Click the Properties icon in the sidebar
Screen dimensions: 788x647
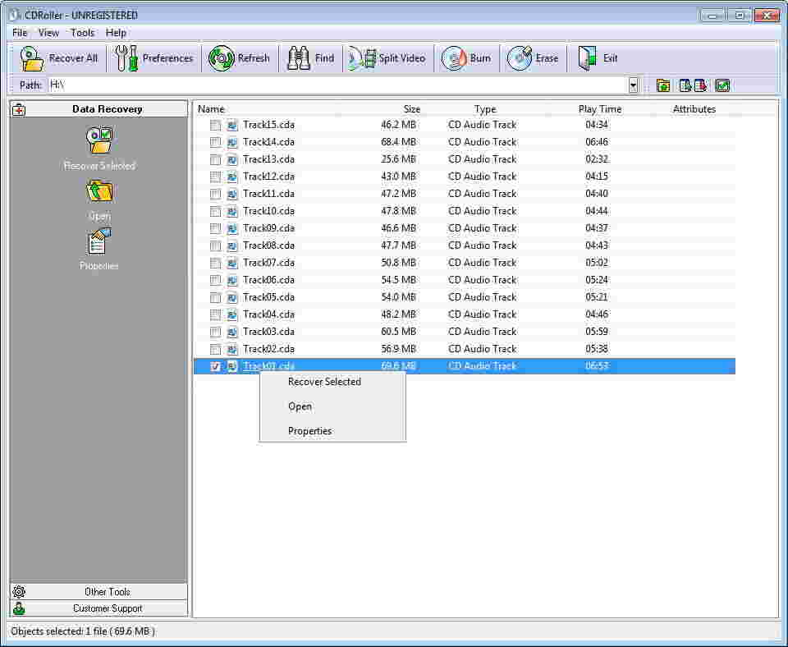98,242
